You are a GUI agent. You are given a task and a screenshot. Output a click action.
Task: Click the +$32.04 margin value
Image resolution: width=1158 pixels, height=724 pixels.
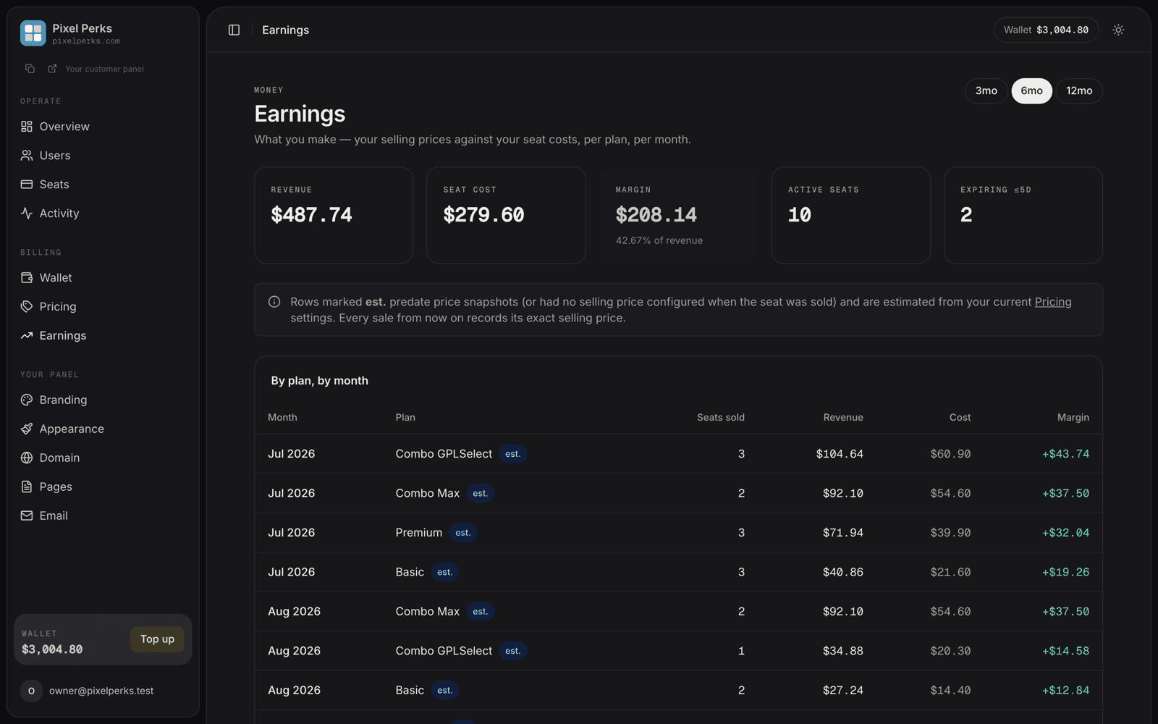pyautogui.click(x=1065, y=533)
